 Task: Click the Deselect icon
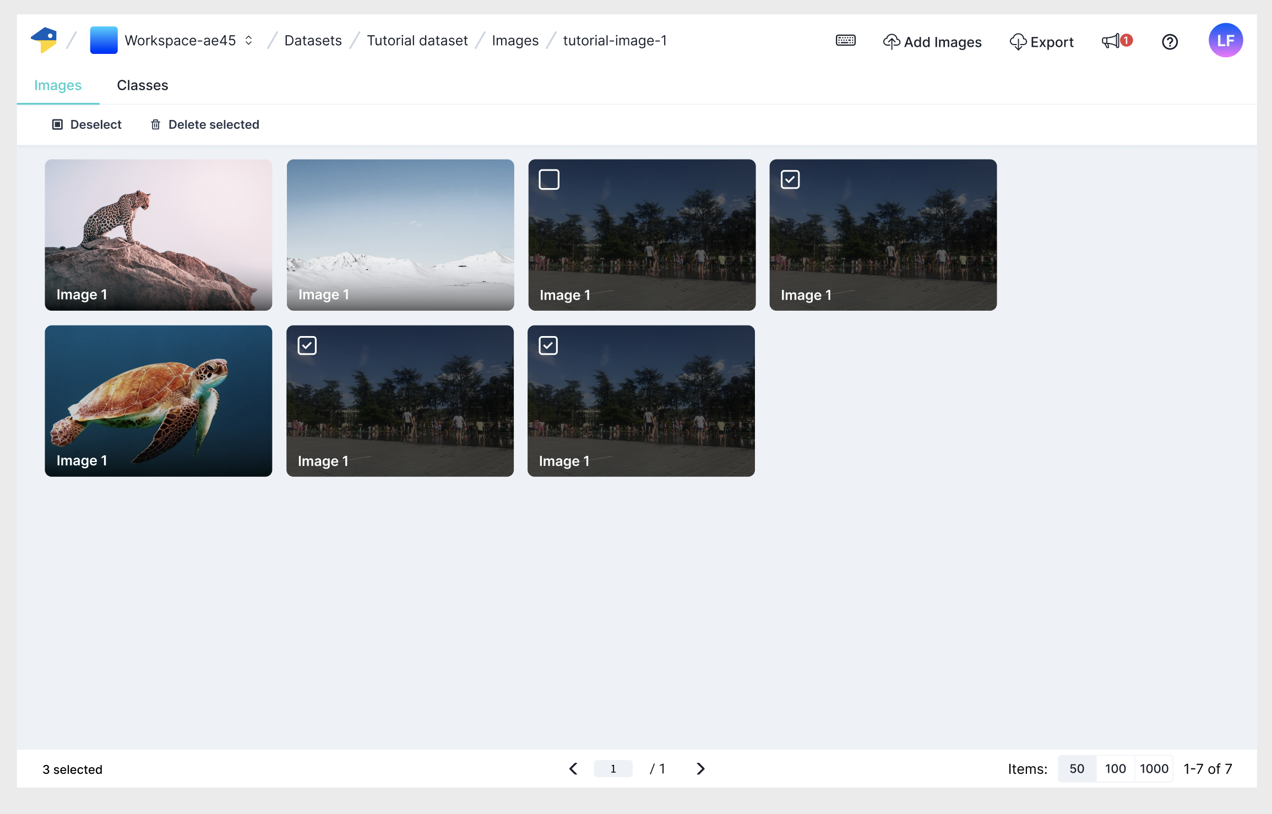(x=57, y=124)
